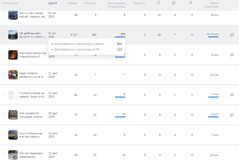Image resolution: width=239 pixels, height=160 pixels.
Task: Click view-time bar under 3 мин
Action: [213, 117]
